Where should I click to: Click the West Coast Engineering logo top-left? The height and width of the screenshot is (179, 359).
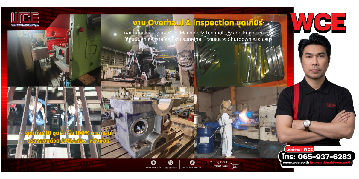pos(25,19)
